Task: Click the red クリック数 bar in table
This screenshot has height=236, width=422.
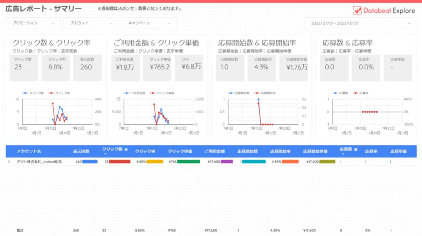Action: pyautogui.click(x=120, y=162)
